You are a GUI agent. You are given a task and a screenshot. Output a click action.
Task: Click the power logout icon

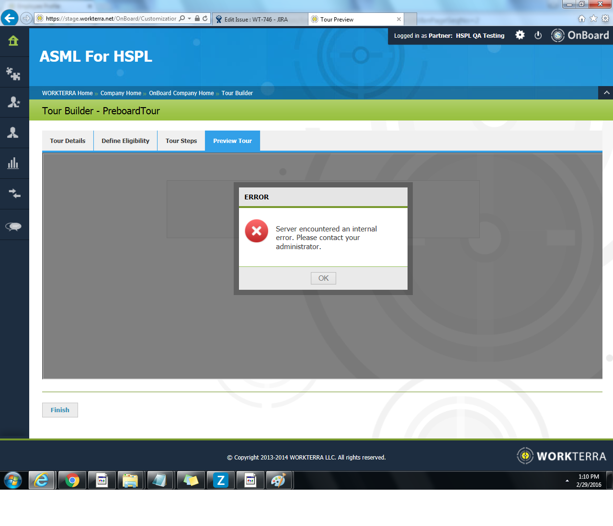tap(538, 35)
